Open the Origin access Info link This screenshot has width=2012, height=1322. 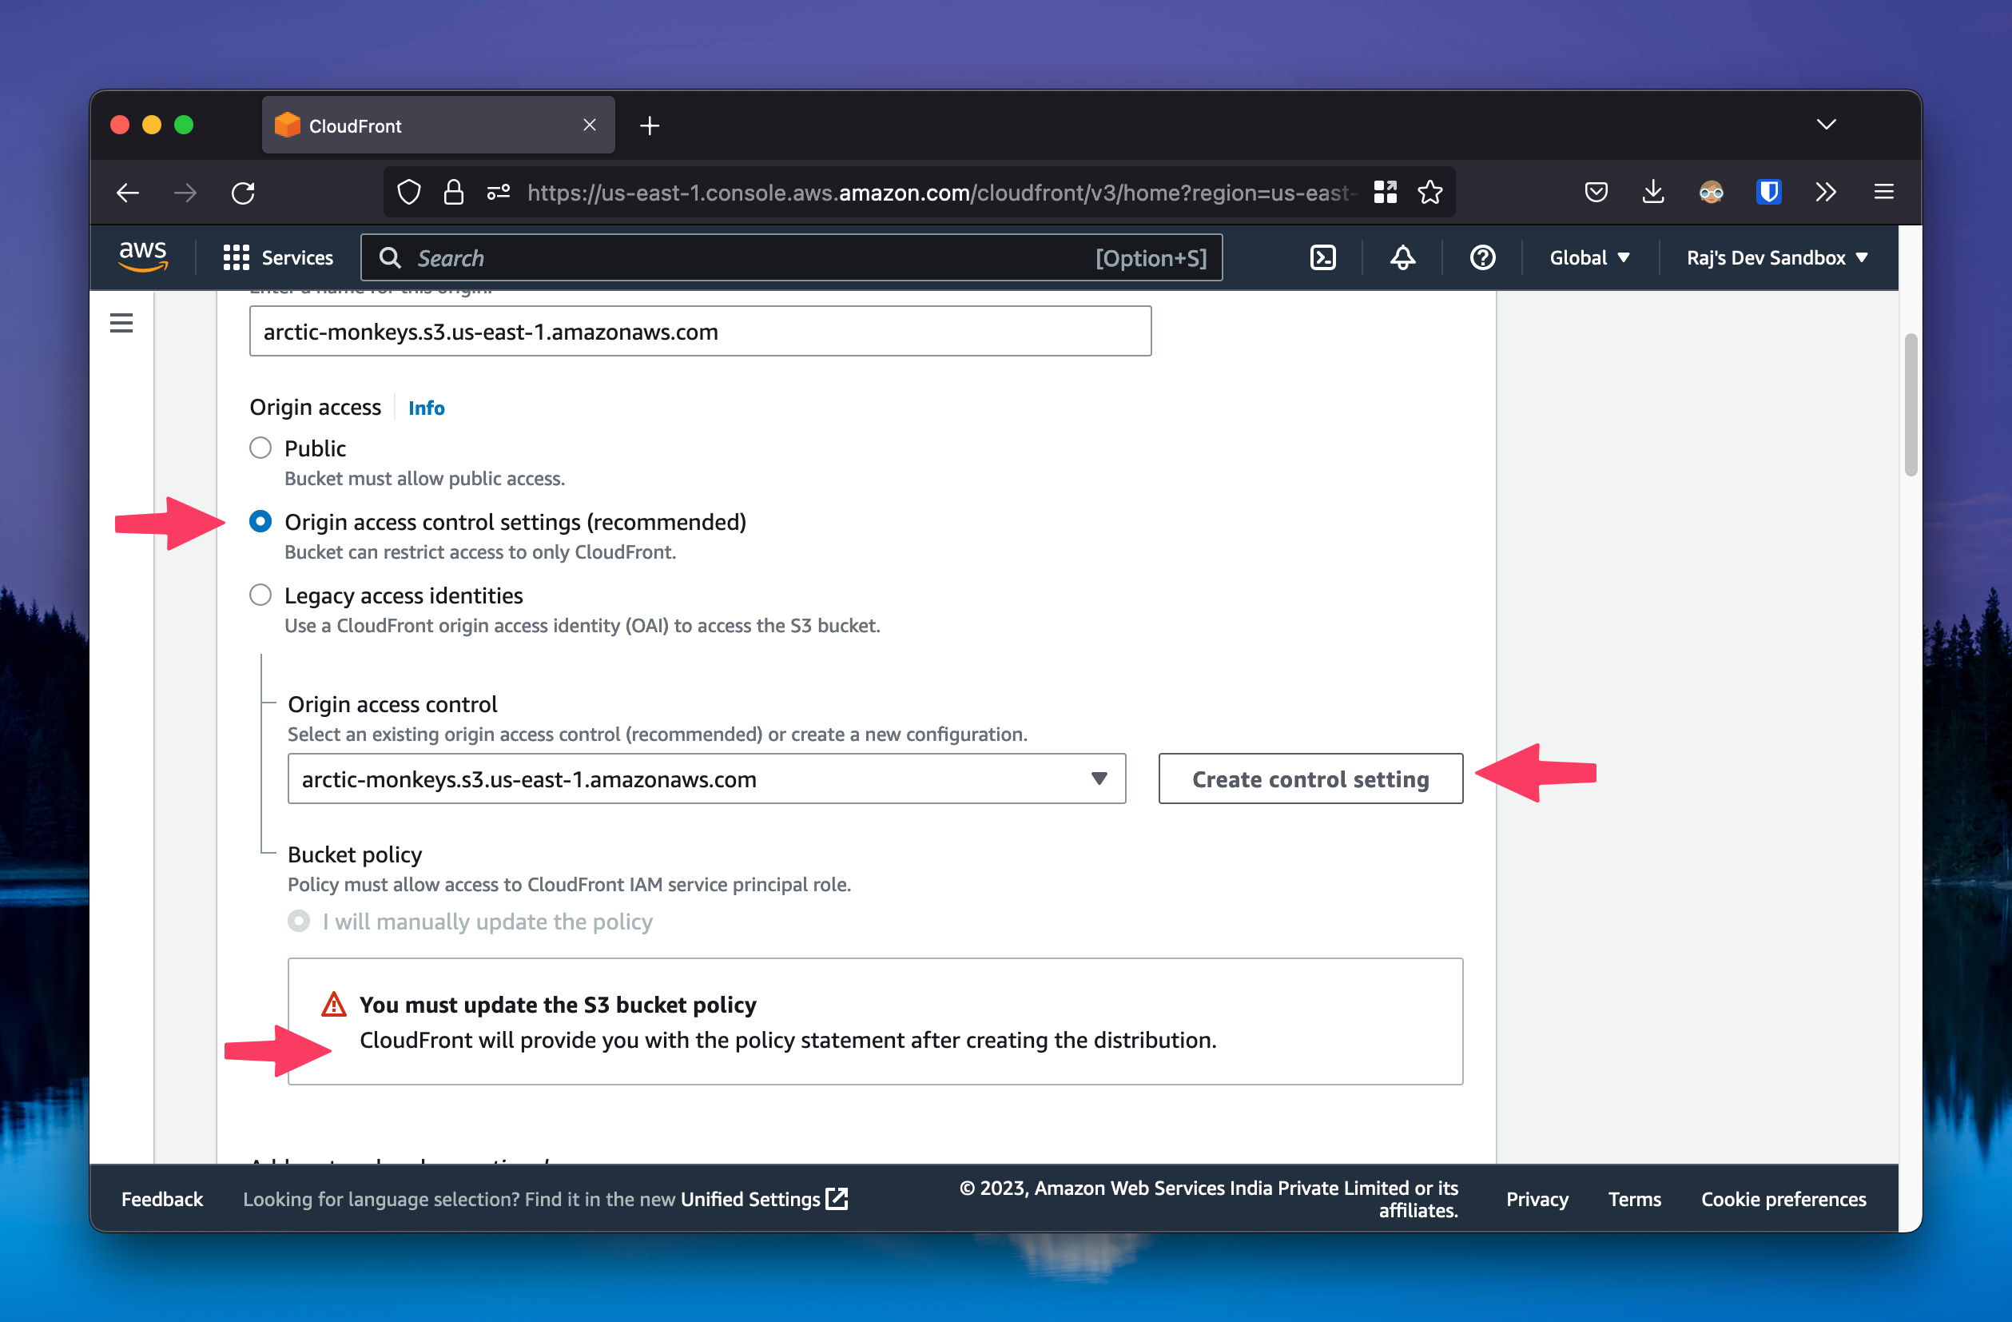pyautogui.click(x=426, y=408)
